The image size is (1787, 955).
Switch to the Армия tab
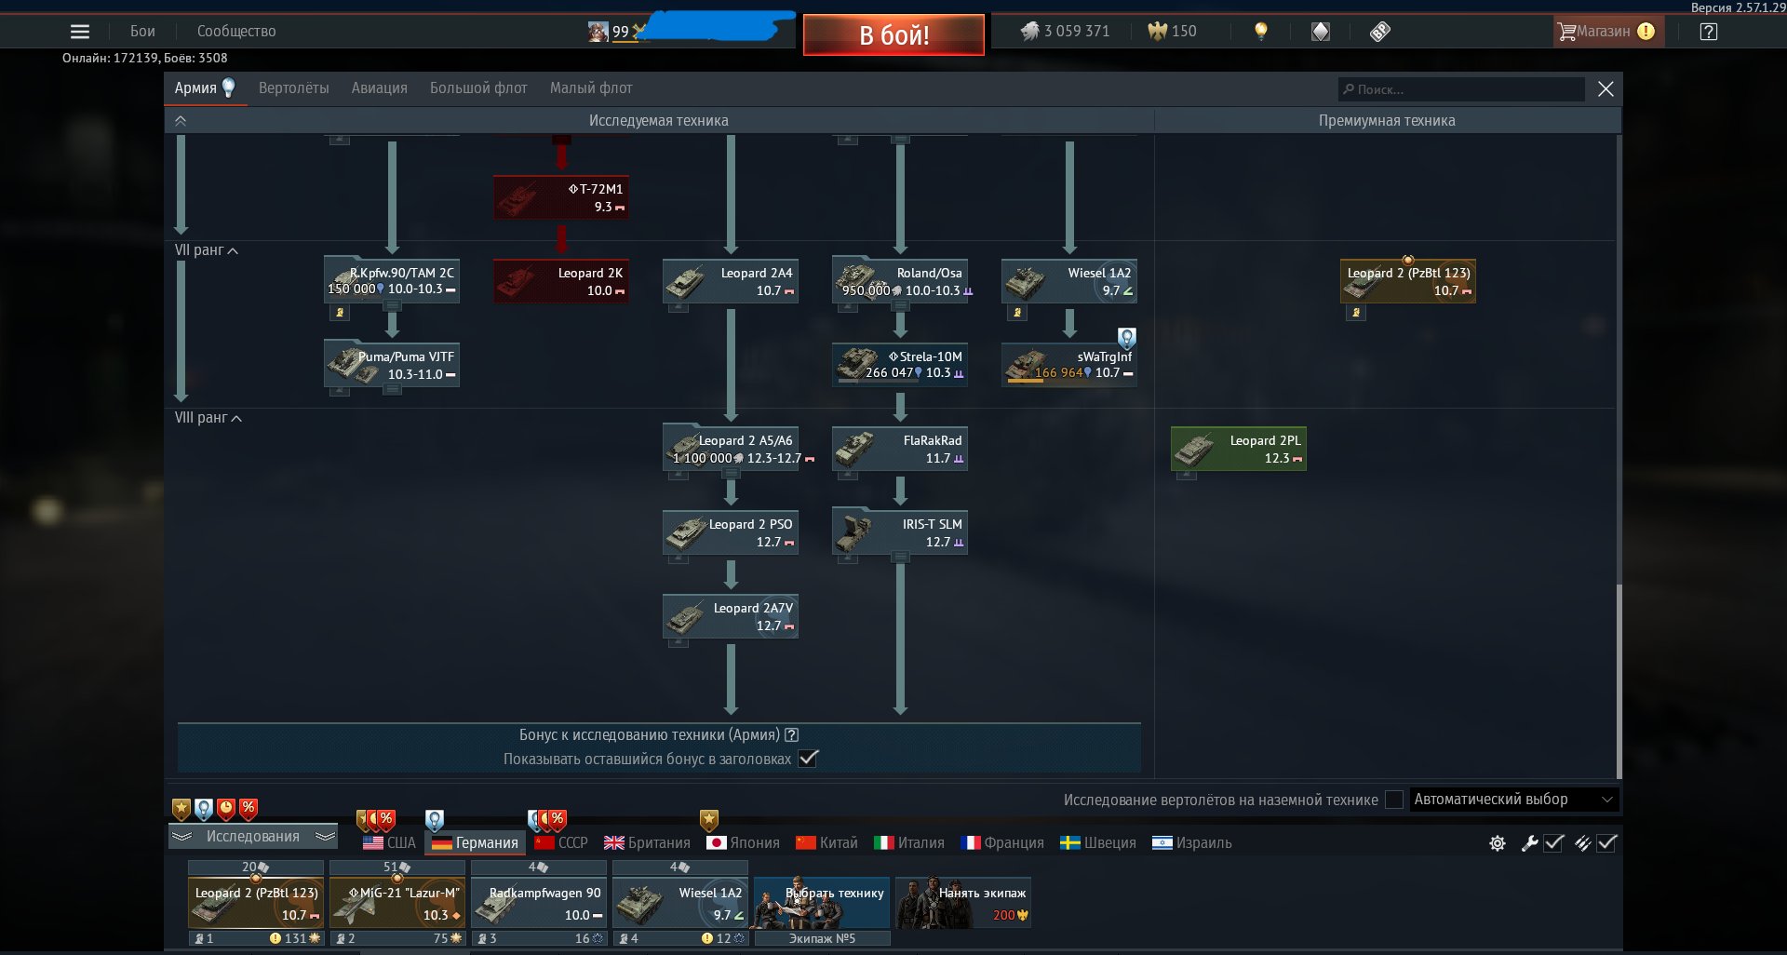pos(205,87)
